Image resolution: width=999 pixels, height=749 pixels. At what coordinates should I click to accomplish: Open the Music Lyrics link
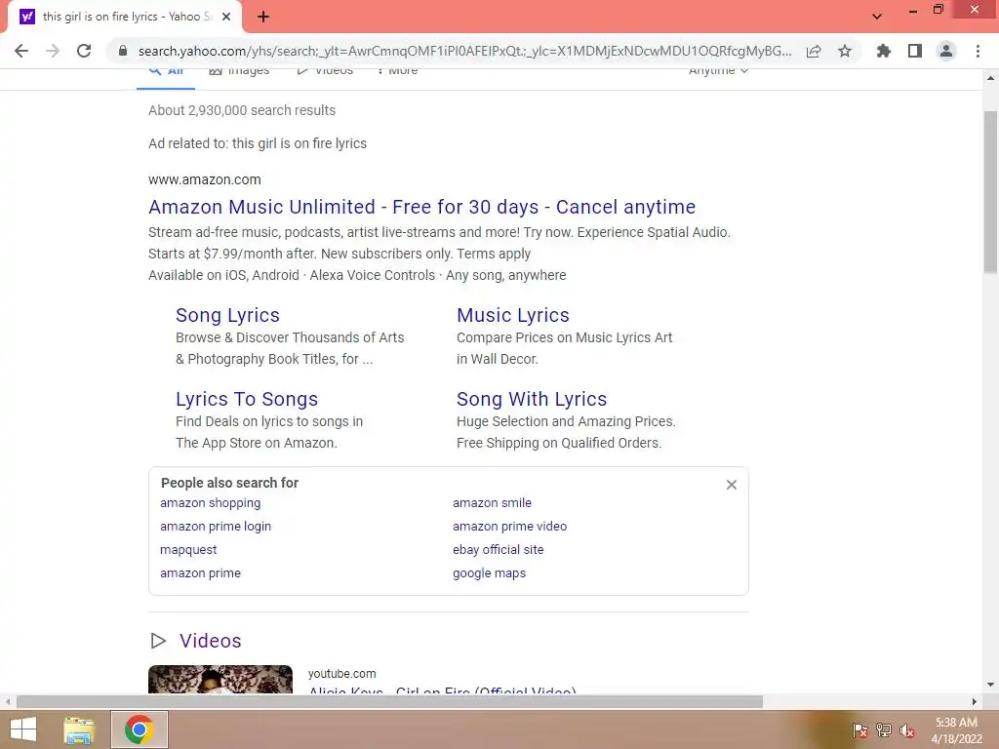(513, 315)
